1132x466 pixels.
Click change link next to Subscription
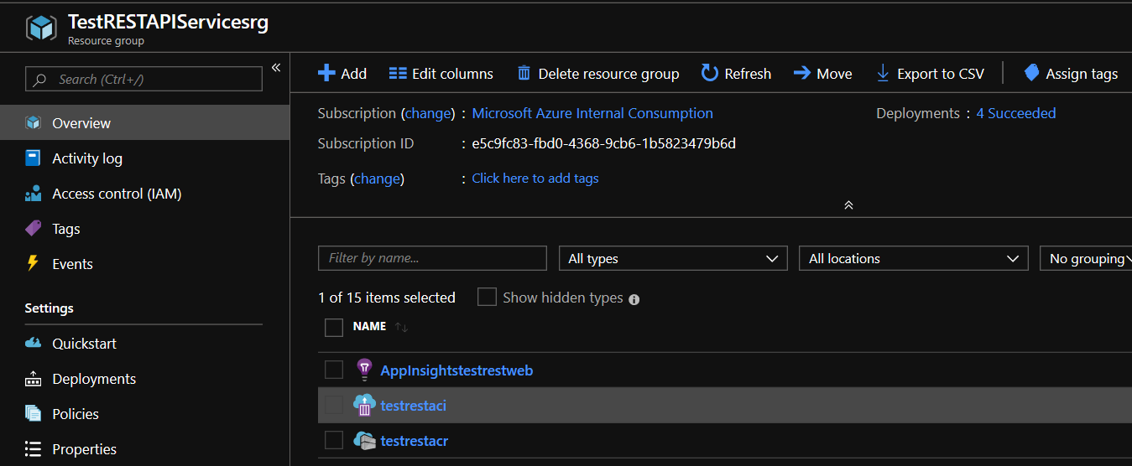428,113
